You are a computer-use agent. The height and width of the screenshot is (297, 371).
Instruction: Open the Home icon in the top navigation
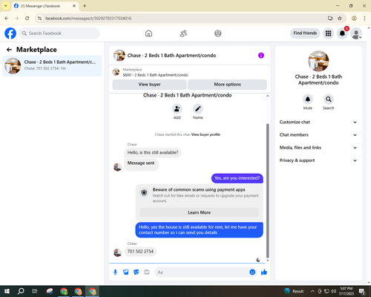point(148,33)
